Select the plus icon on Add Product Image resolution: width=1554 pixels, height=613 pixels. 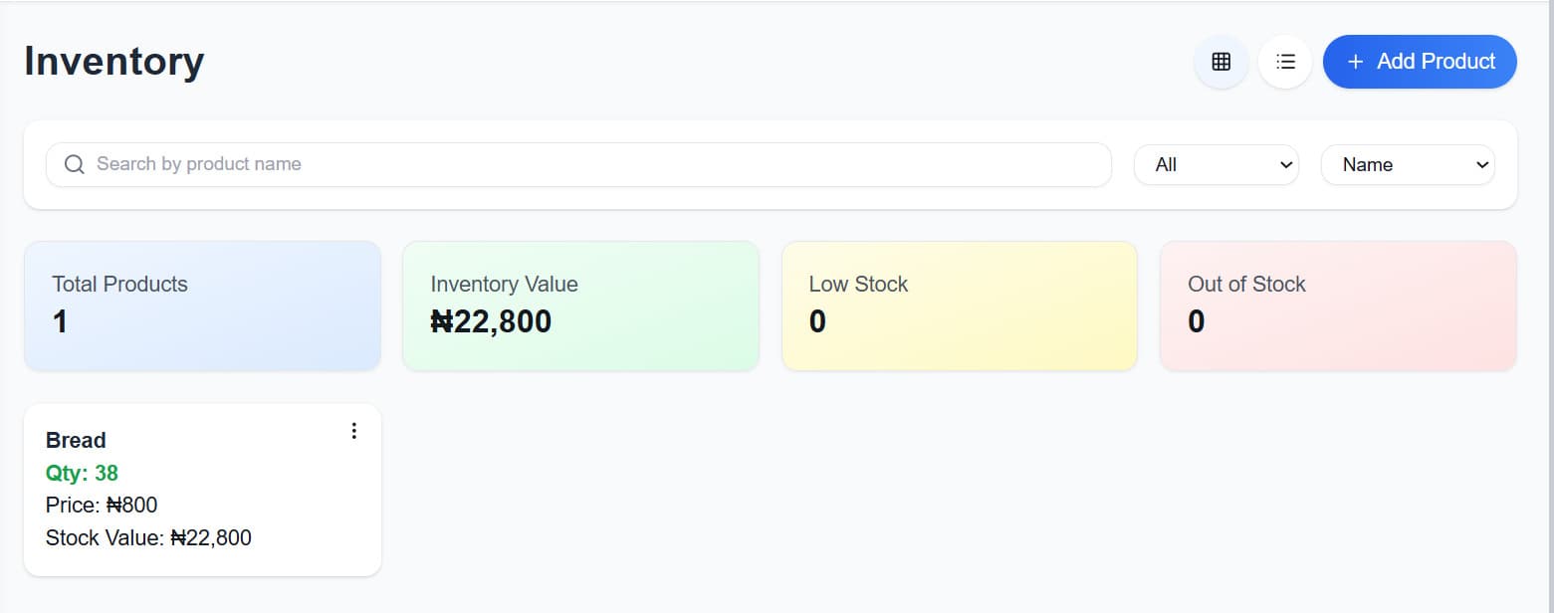[1355, 61]
